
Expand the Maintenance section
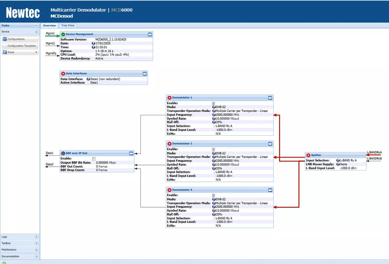click(x=36, y=250)
